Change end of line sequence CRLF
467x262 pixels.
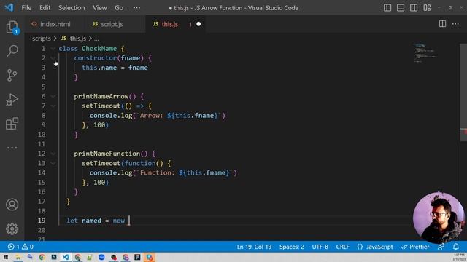(x=342, y=247)
